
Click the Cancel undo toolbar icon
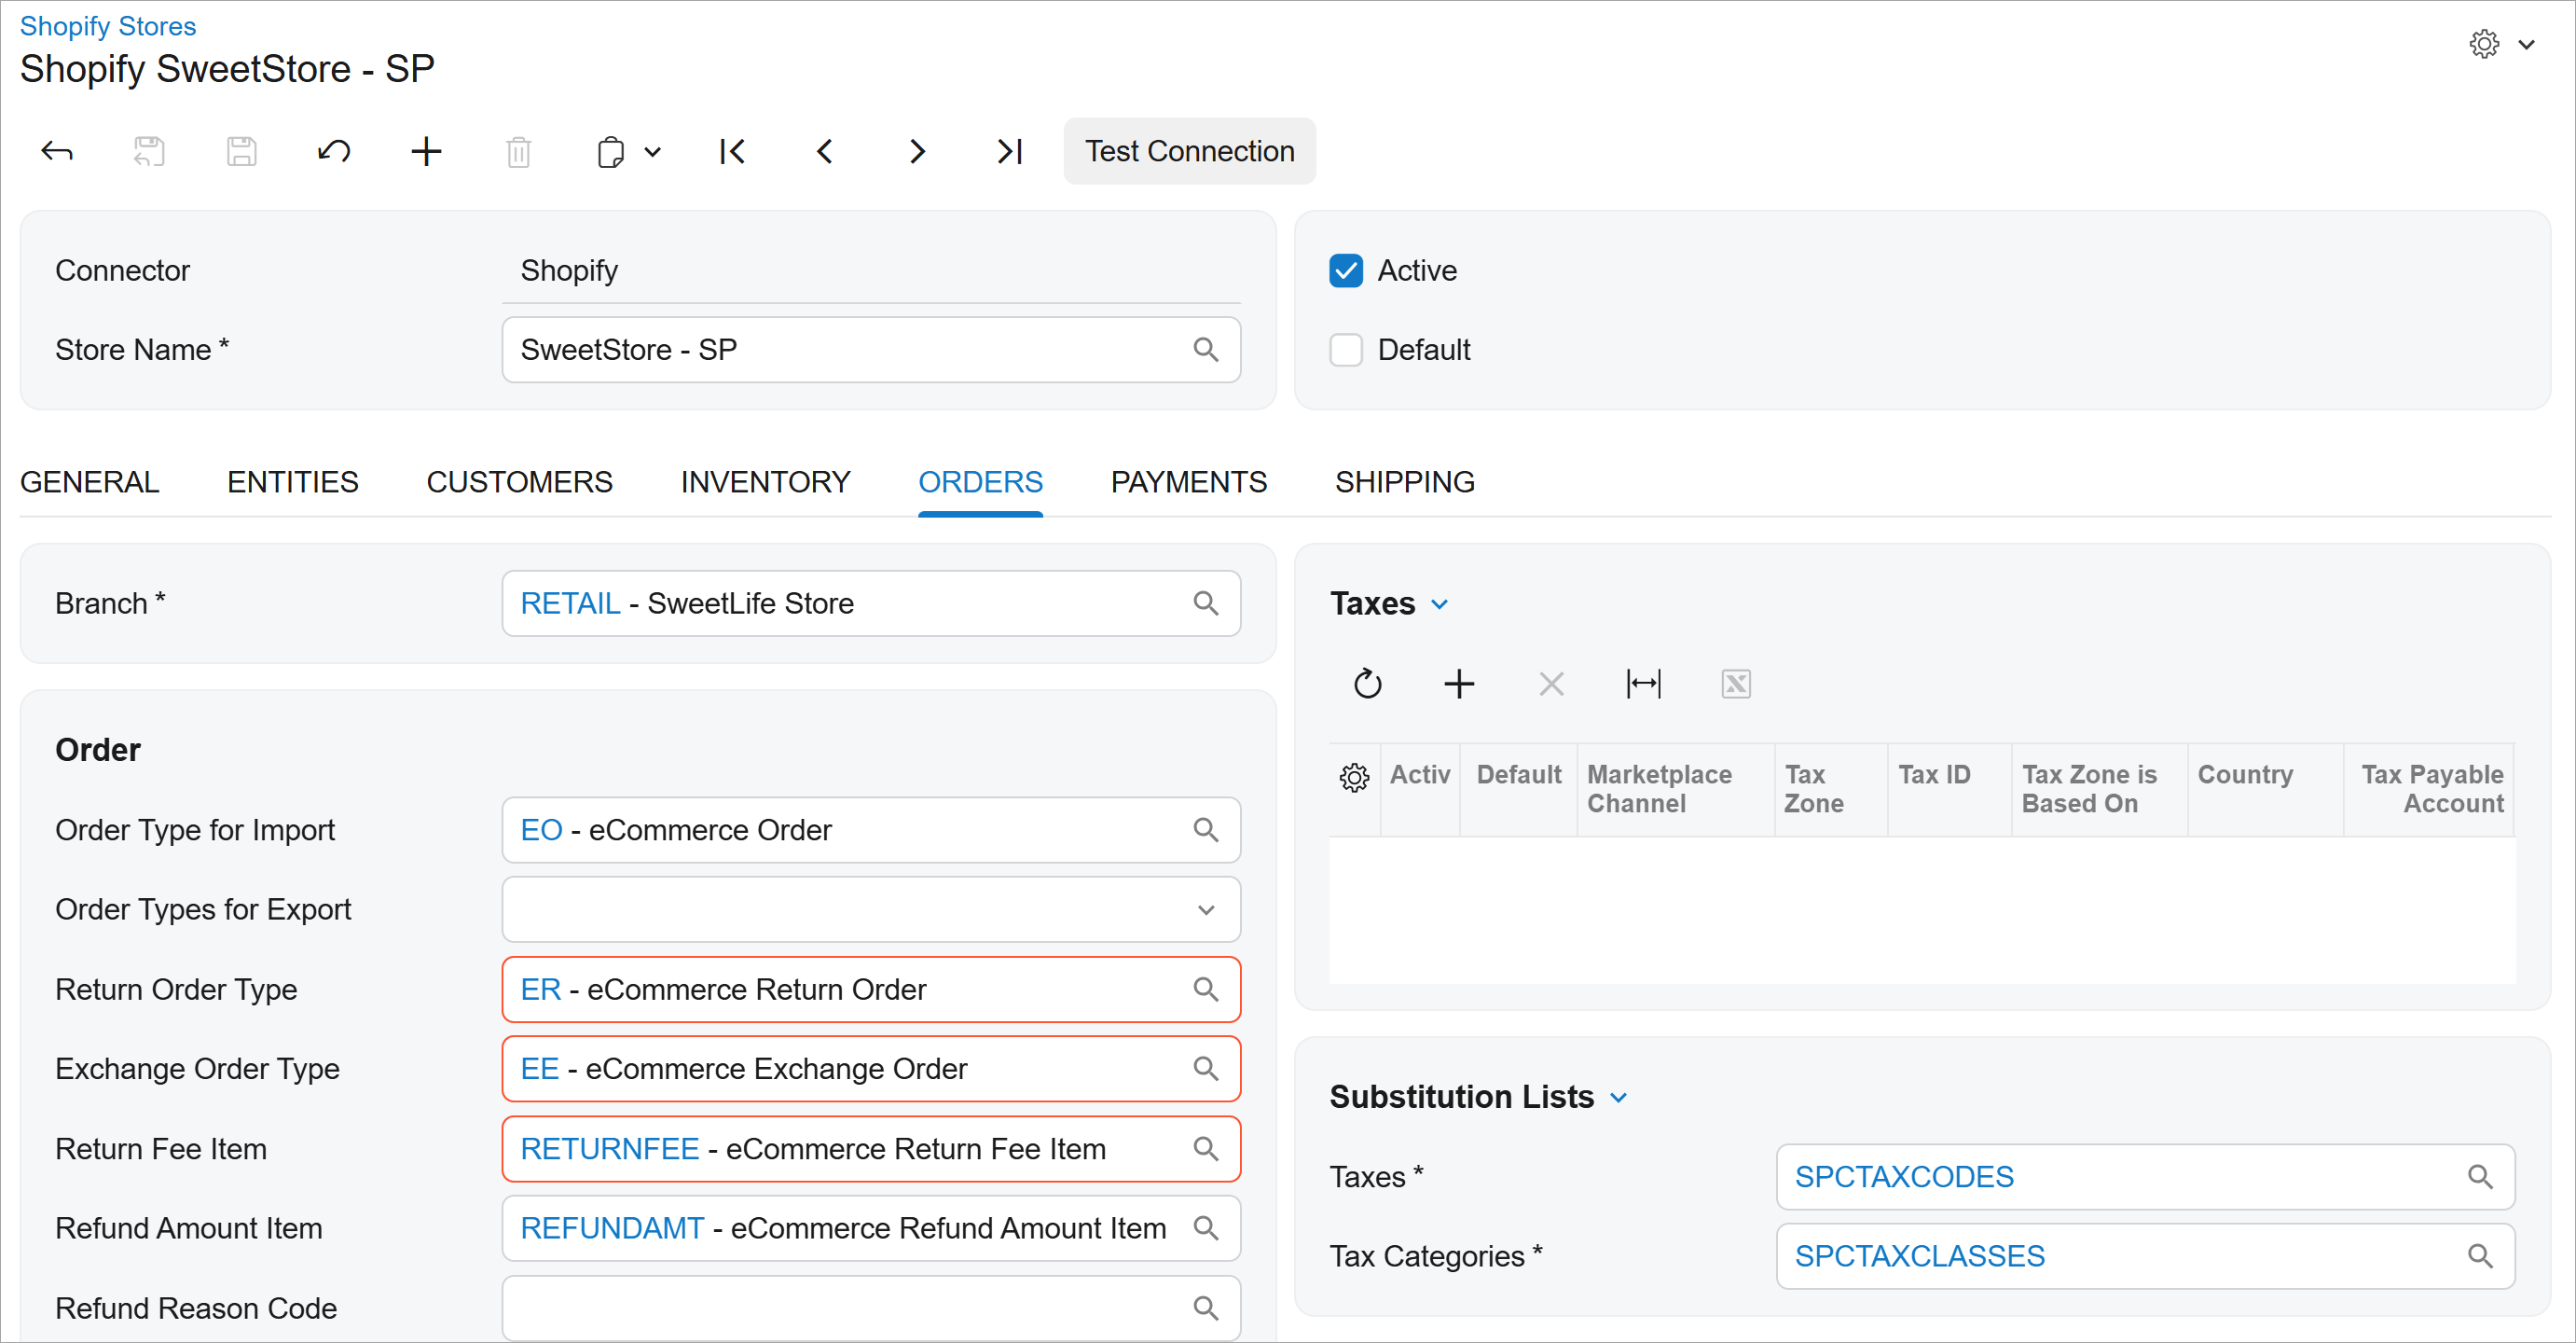(334, 151)
